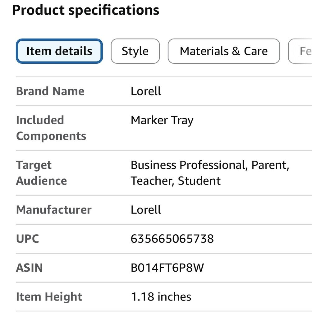This screenshot has width=312, height=317.
Task: Click the partially visible tab after Materials & Care
Action: pos(301,51)
